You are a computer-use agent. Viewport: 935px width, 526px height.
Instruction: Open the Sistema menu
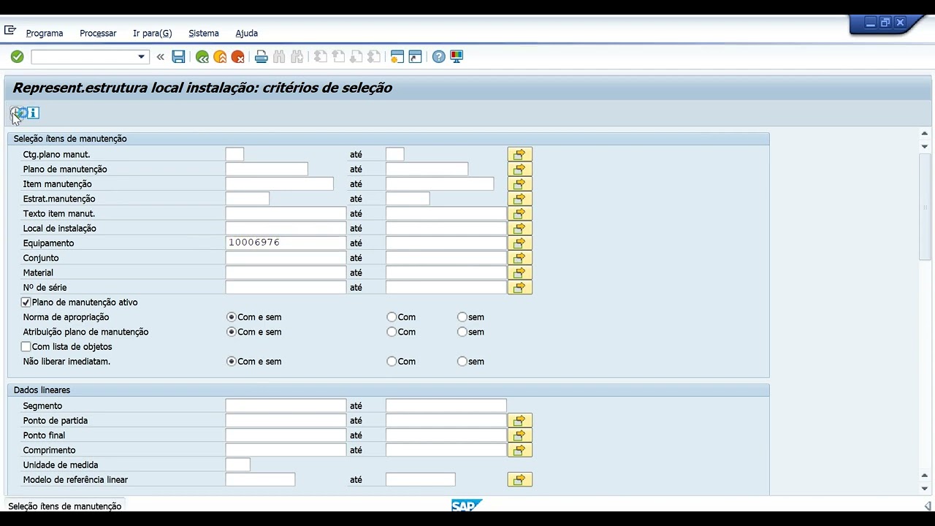pyautogui.click(x=204, y=33)
